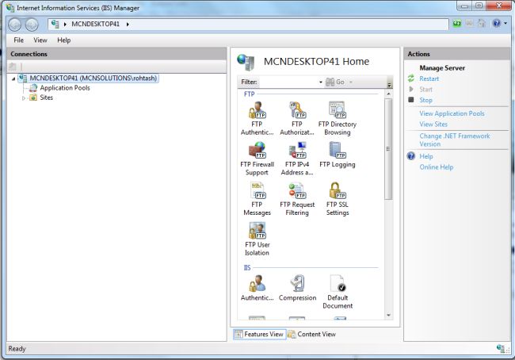The width and height of the screenshot is (515, 360).
Task: Open IIS Authentication feature
Action: pos(257,289)
